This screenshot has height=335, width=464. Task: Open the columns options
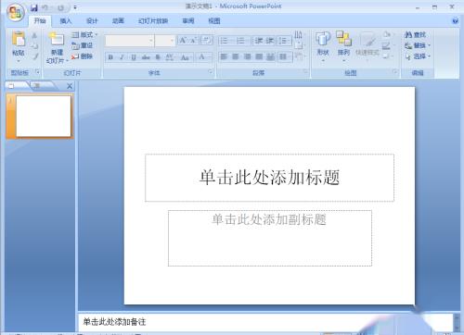(x=284, y=56)
